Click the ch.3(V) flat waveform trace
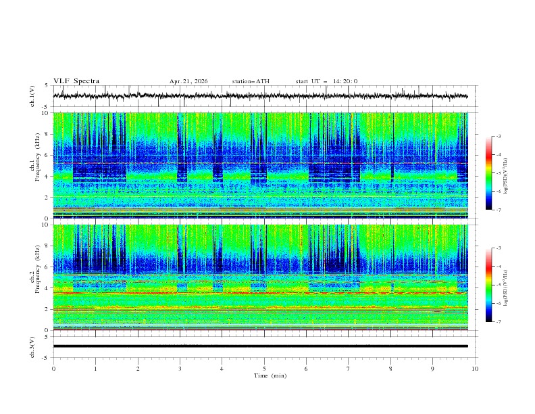Screen dimensions: 535x414 [x=260, y=346]
